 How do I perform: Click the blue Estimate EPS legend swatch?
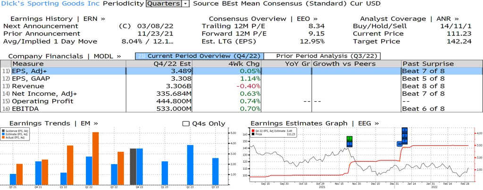pos(3,134)
